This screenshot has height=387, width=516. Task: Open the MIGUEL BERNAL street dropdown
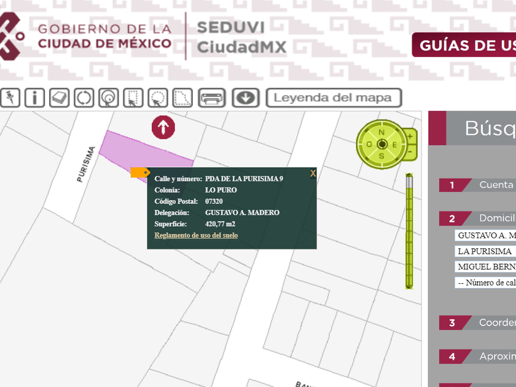485,267
